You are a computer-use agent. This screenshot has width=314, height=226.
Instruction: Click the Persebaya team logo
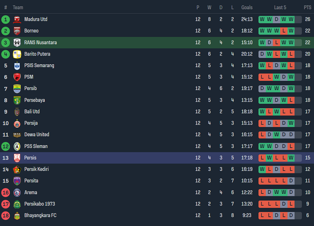pyautogui.click(x=17, y=100)
